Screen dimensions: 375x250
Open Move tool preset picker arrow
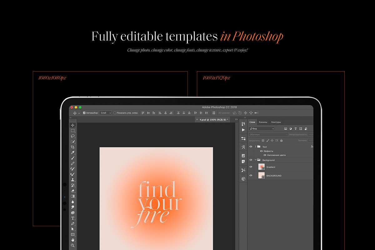[79, 113]
